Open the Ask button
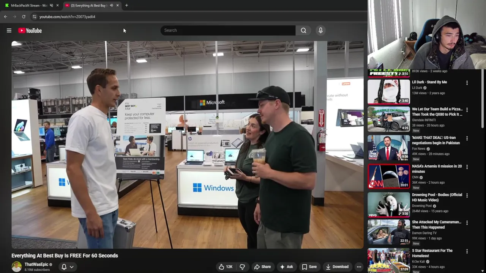The image size is (486, 273). point(286,267)
